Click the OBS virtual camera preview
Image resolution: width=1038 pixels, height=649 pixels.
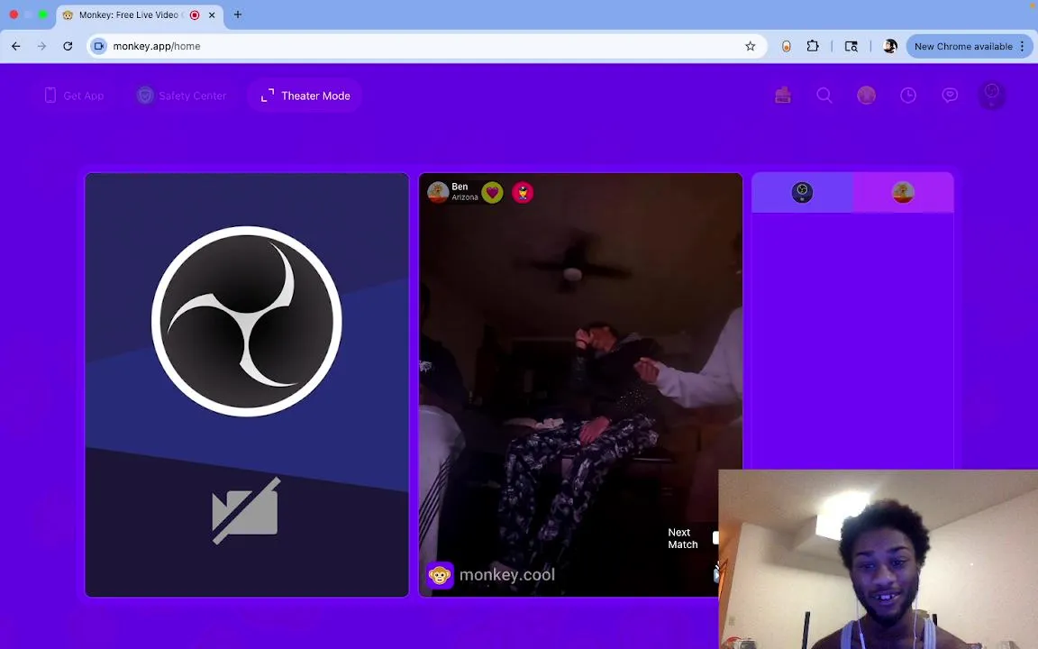click(247, 385)
